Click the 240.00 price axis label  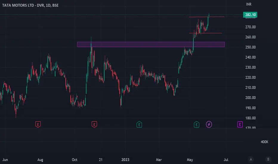(250, 57)
